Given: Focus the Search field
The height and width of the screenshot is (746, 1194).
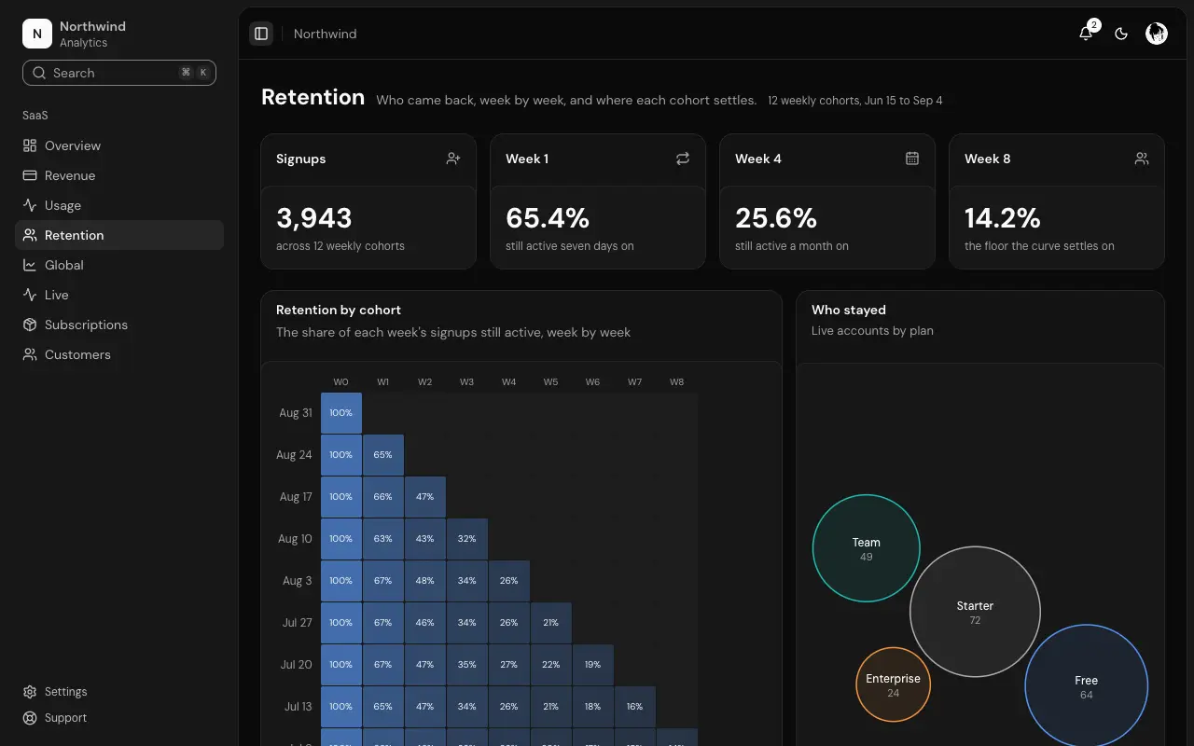Looking at the screenshot, I should (x=119, y=73).
